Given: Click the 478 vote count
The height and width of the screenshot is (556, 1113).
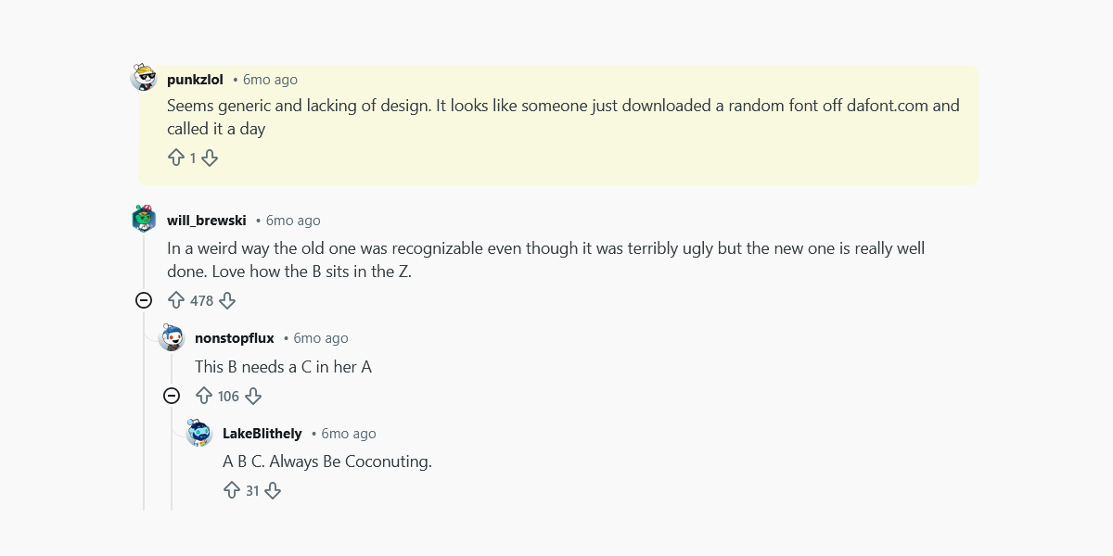Looking at the screenshot, I should pyautogui.click(x=202, y=300).
